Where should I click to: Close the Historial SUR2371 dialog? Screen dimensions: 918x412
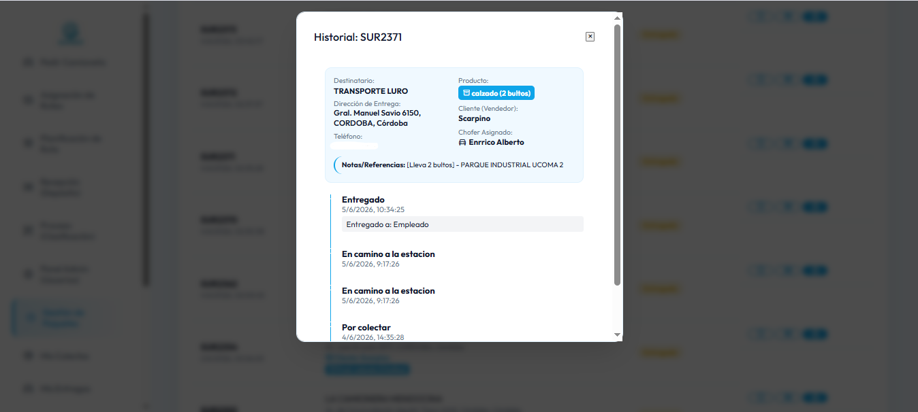coord(590,37)
